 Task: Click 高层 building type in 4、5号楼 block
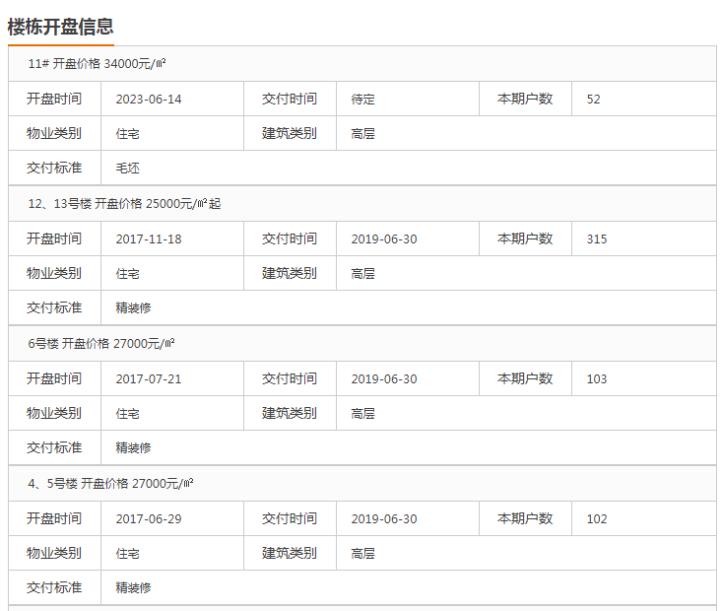point(362,553)
